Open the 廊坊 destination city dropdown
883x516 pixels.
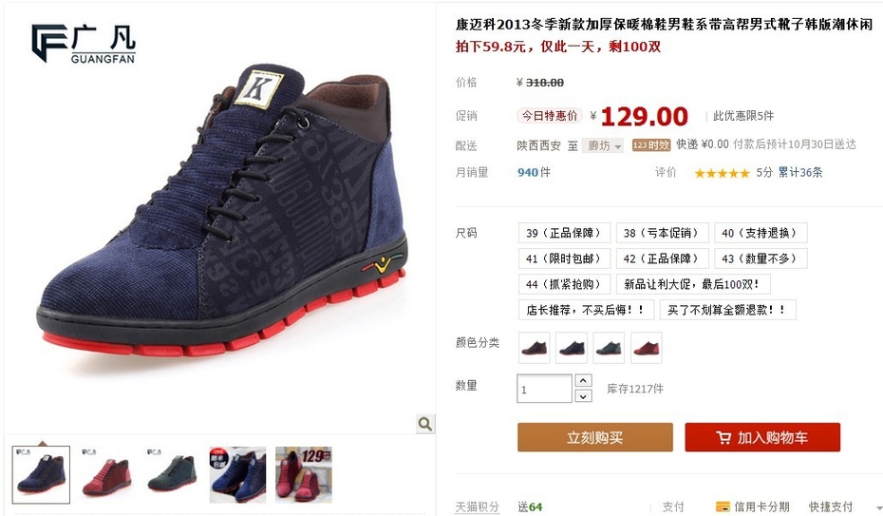tap(603, 146)
